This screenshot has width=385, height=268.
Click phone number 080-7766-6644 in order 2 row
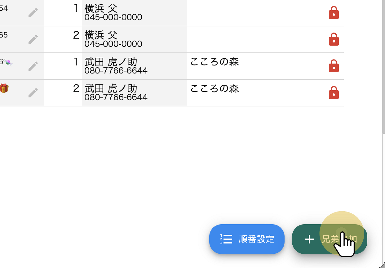(116, 97)
